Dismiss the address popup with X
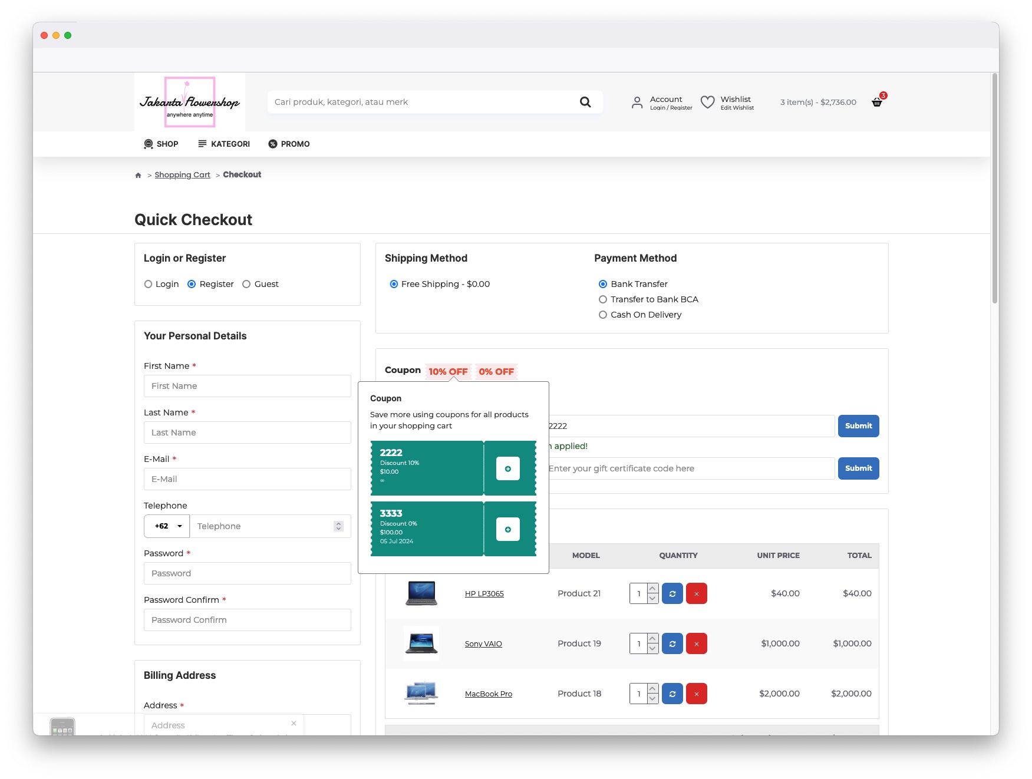Viewport: 1032px width, 779px height. (x=294, y=723)
